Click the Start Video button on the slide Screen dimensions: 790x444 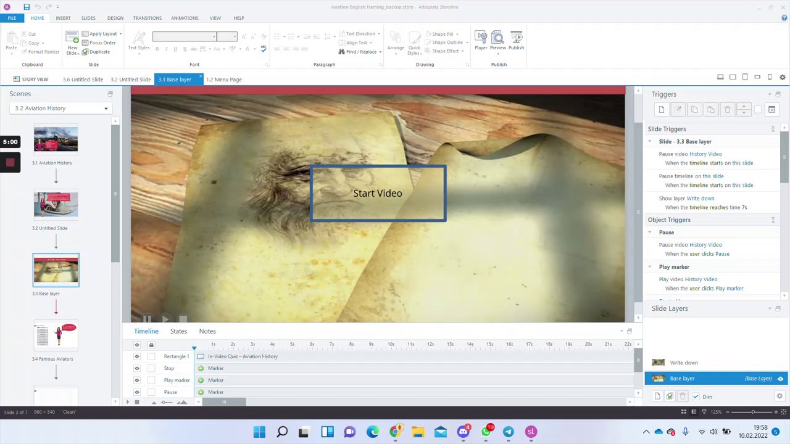pyautogui.click(x=378, y=194)
